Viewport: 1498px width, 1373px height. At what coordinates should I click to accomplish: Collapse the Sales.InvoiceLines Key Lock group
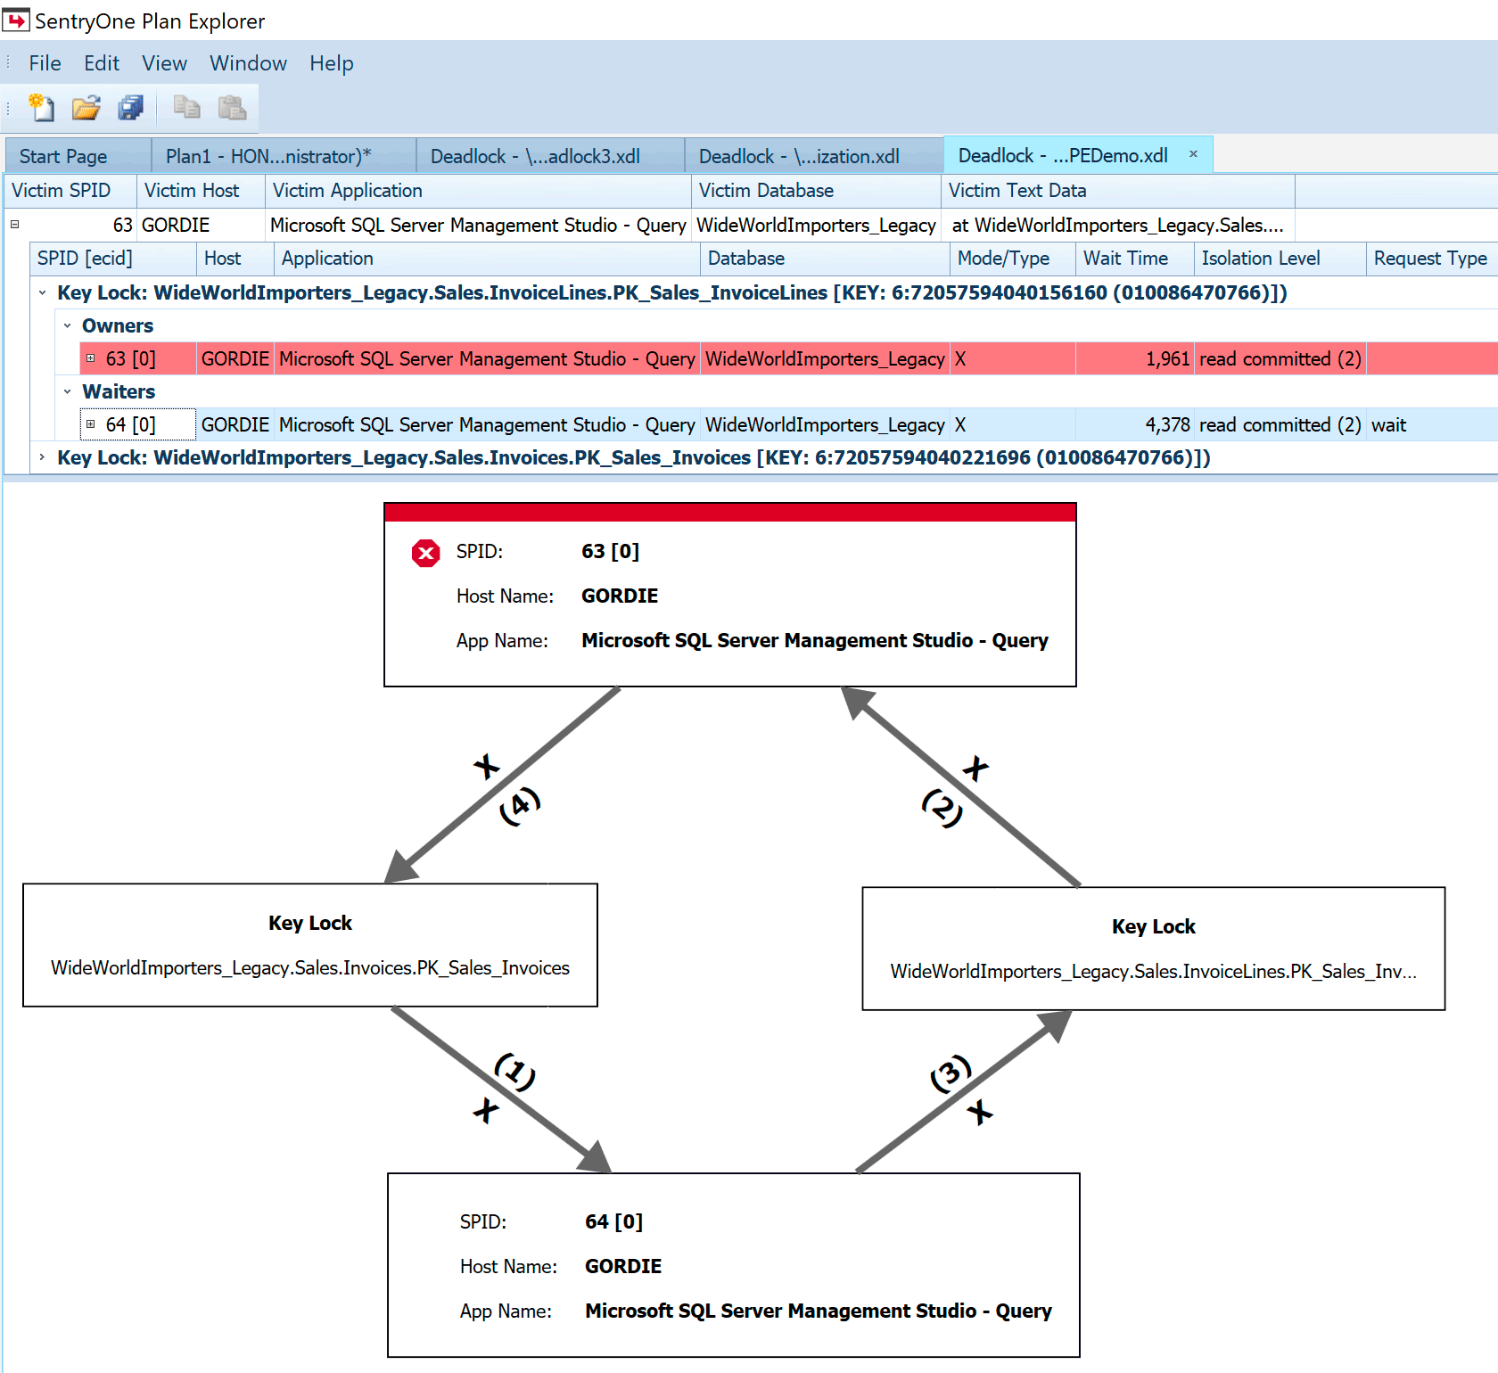pyautogui.click(x=42, y=292)
